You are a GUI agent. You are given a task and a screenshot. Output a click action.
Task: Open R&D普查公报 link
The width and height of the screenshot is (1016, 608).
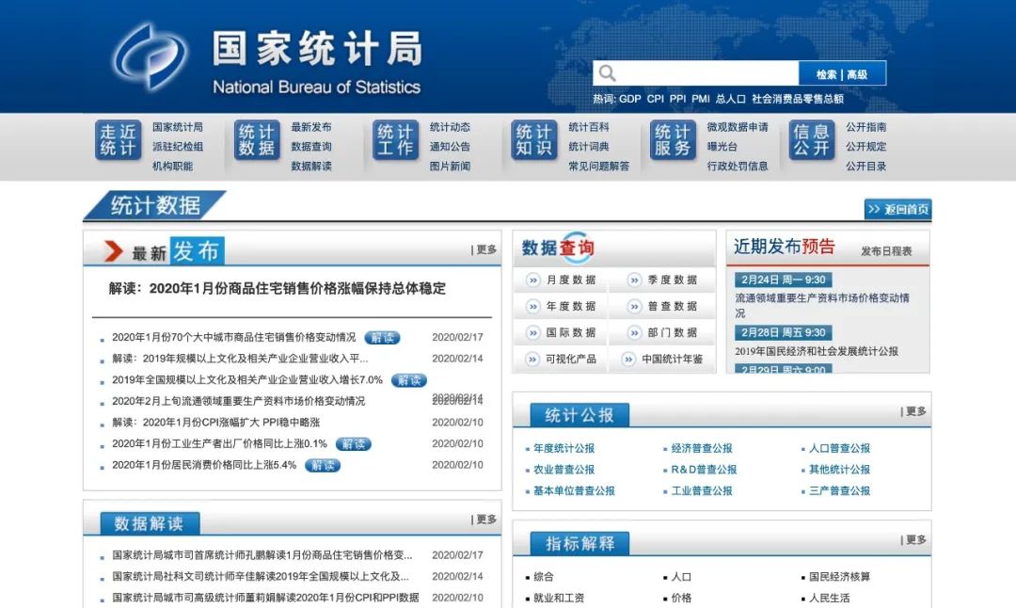pyautogui.click(x=704, y=470)
